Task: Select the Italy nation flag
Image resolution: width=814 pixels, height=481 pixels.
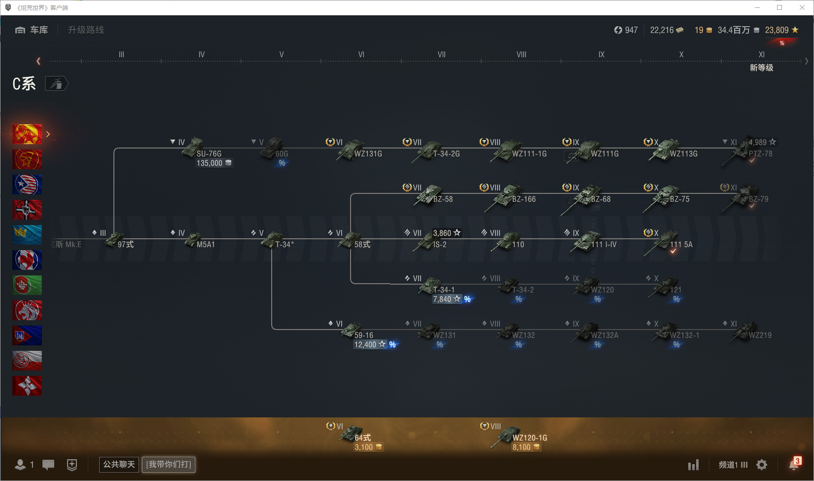Action: point(27,285)
